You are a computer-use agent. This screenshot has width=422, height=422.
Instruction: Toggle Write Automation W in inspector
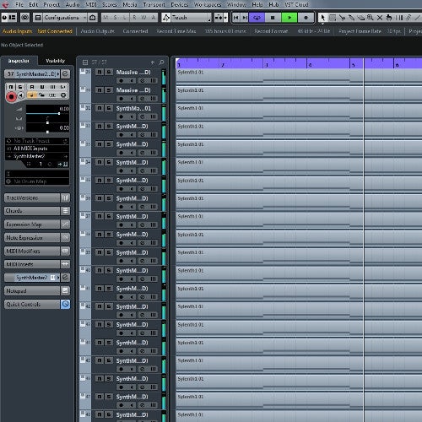tap(42, 87)
